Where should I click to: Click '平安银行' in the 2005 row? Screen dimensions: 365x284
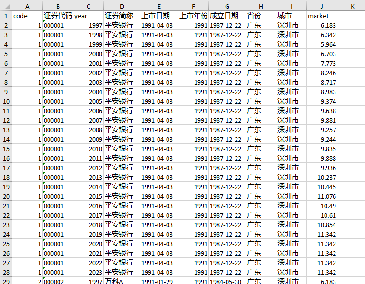click(x=122, y=101)
